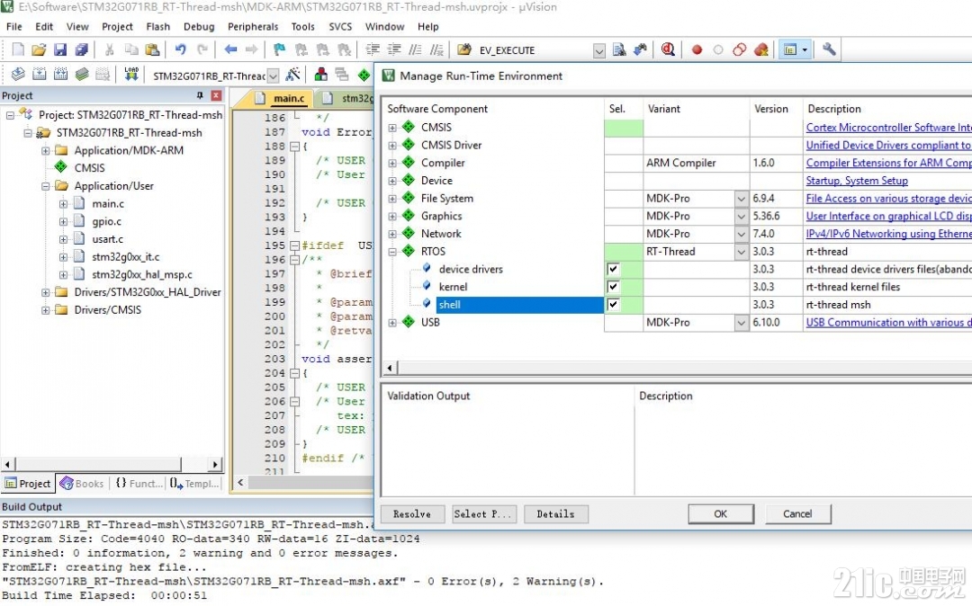Switch to the Functions panel tab
The height and width of the screenshot is (606, 972).
(x=139, y=484)
